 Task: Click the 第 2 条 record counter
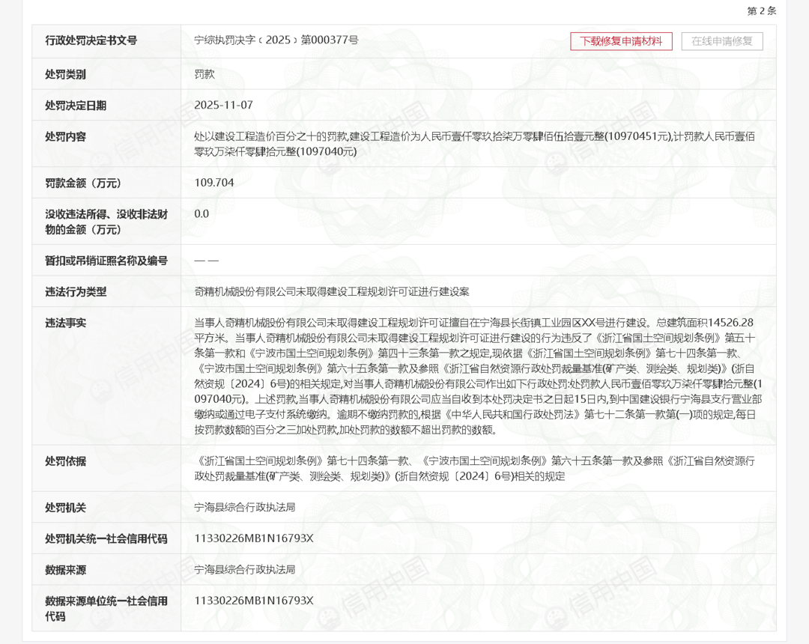(x=761, y=10)
